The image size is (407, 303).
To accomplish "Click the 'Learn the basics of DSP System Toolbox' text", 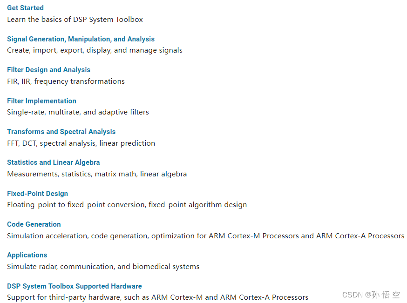I will 75,20.
